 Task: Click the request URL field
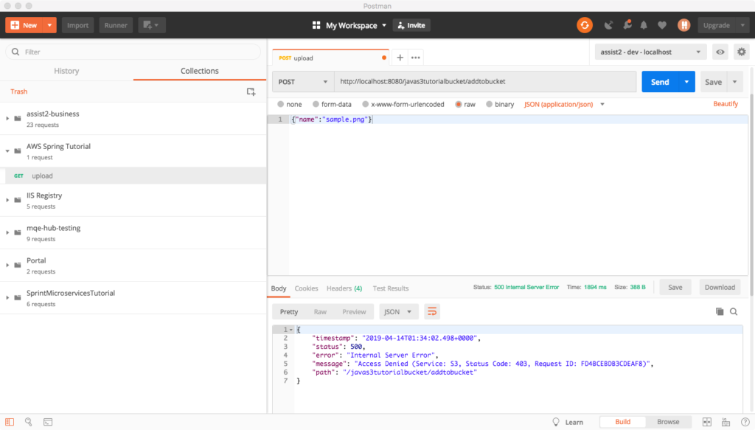485,82
